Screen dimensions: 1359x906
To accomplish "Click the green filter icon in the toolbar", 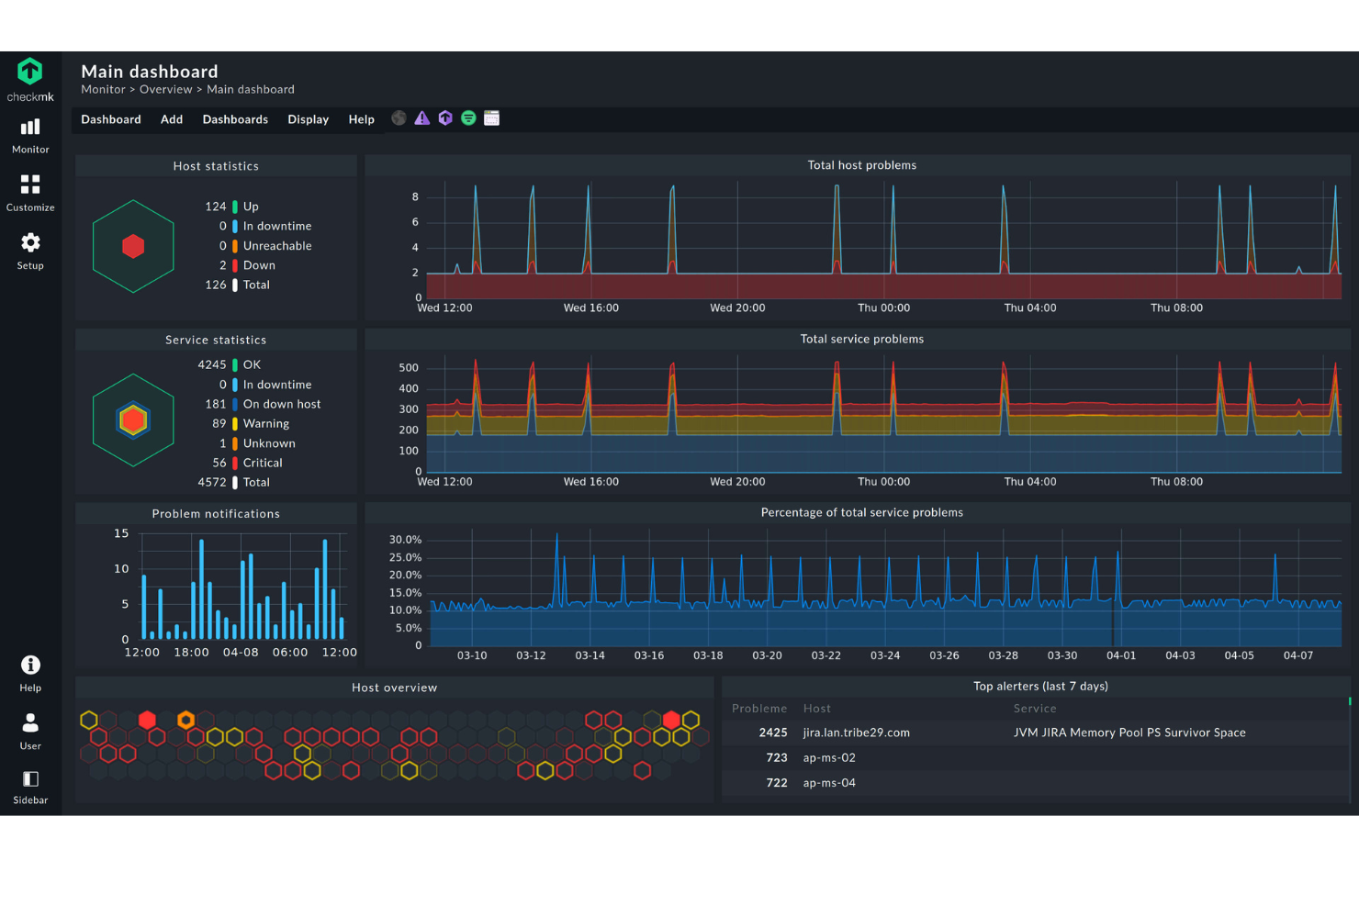I will [468, 118].
